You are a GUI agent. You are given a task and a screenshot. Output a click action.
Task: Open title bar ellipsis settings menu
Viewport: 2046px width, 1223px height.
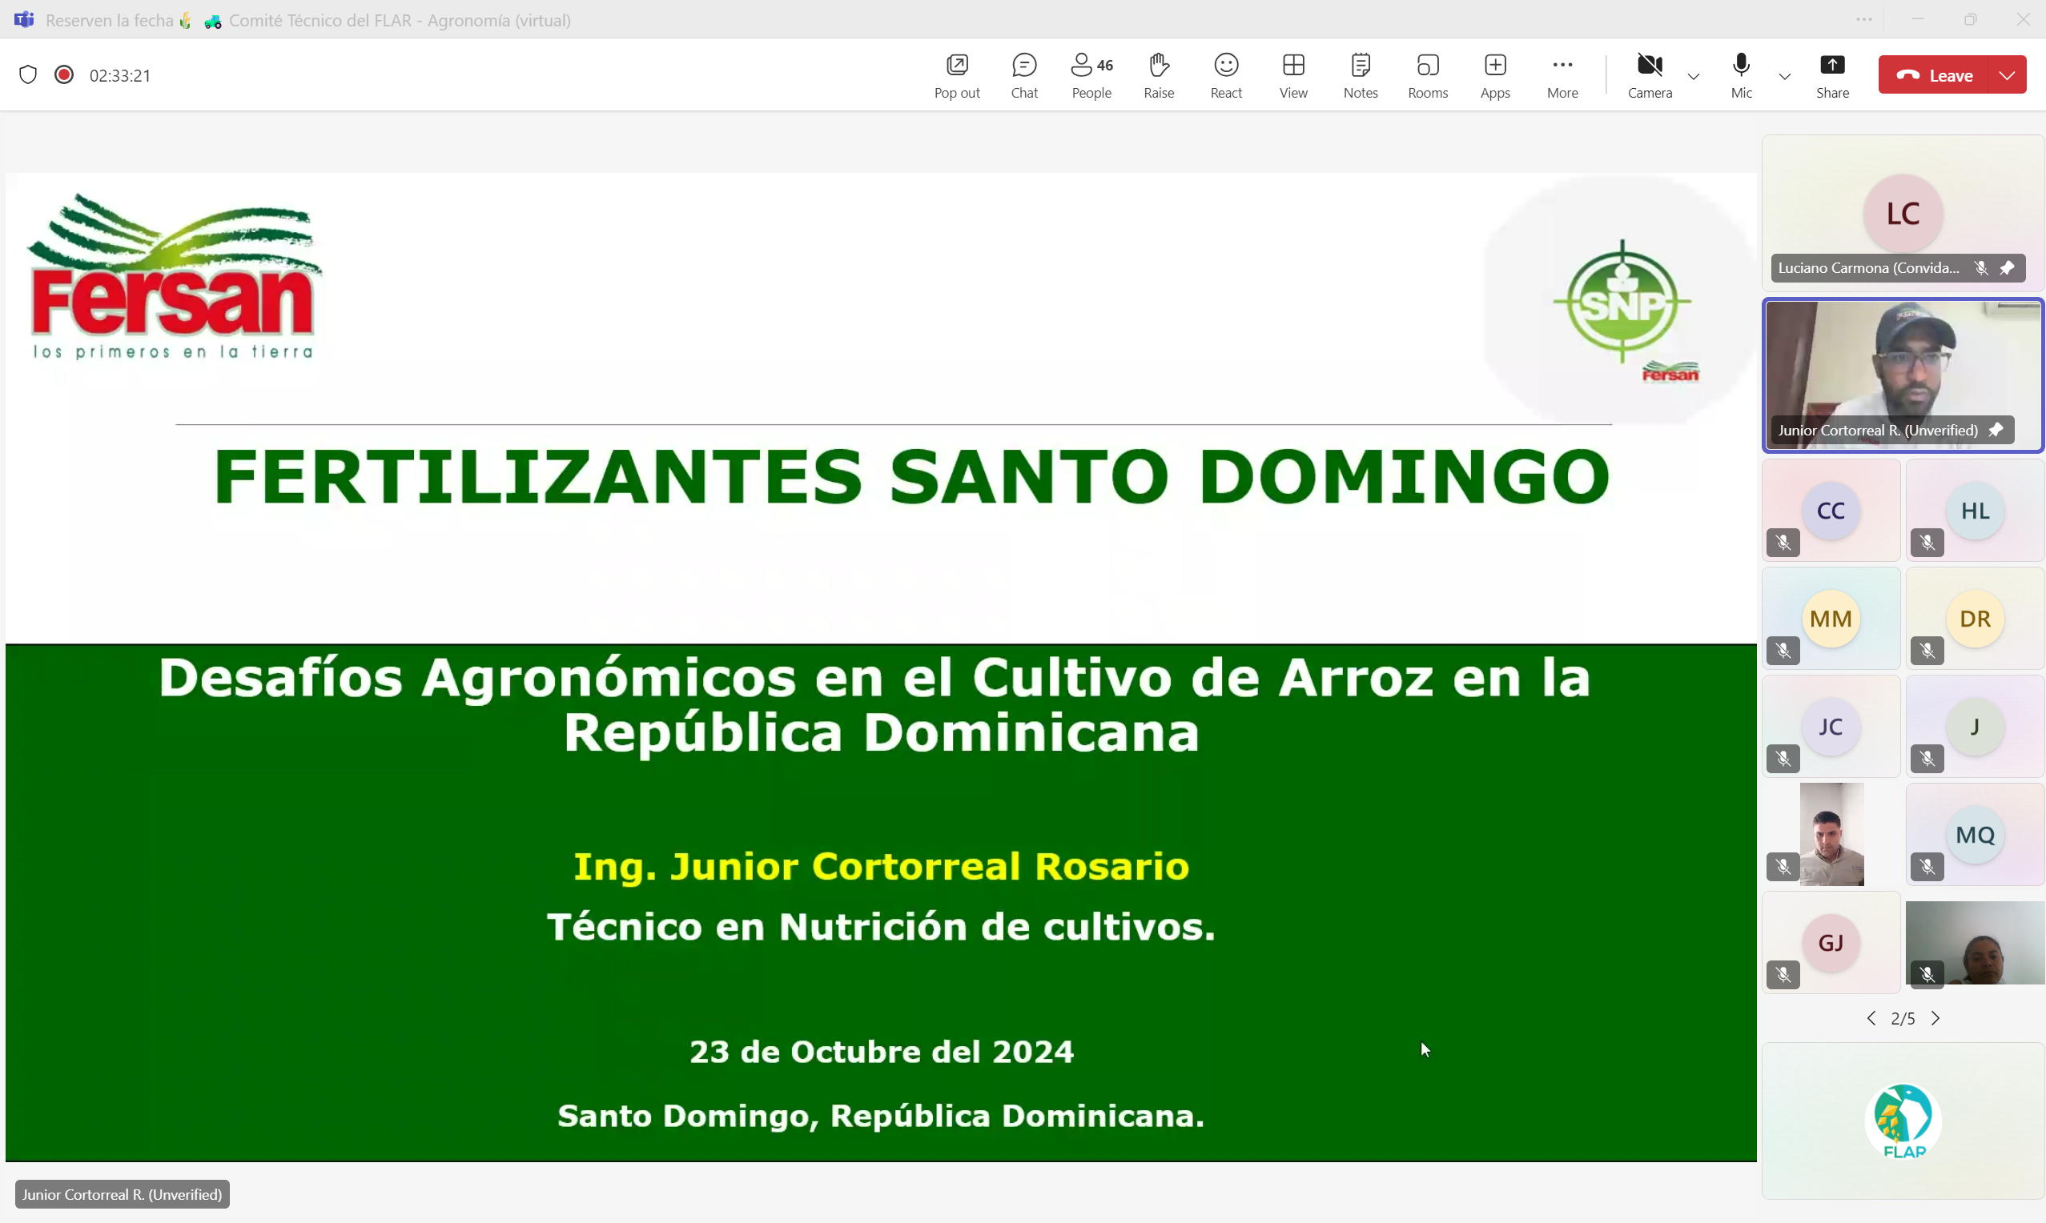1864,19
